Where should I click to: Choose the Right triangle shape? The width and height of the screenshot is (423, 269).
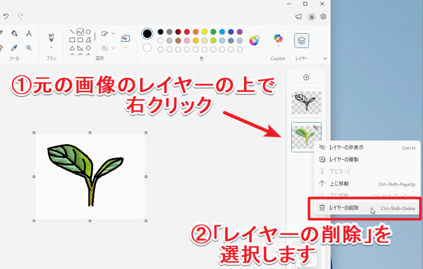(80, 48)
